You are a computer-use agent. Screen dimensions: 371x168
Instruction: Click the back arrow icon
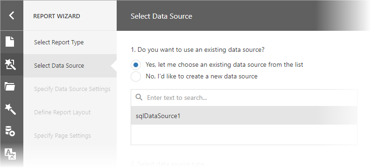pyautogui.click(x=11, y=15)
